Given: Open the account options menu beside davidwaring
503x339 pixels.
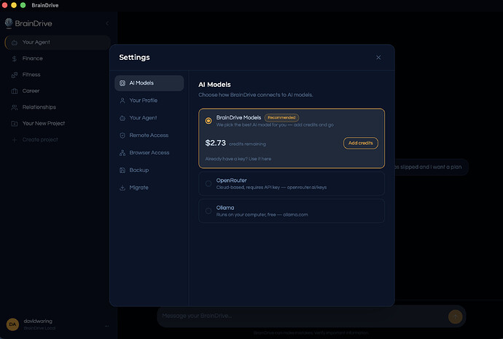Looking at the screenshot, I should 107,326.
